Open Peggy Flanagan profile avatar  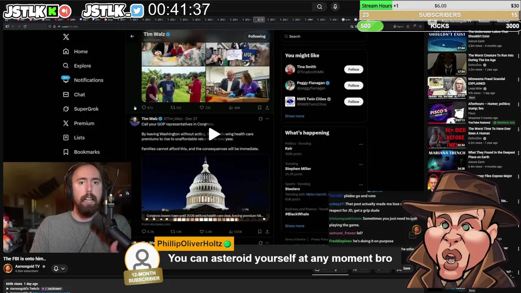[x=290, y=85]
